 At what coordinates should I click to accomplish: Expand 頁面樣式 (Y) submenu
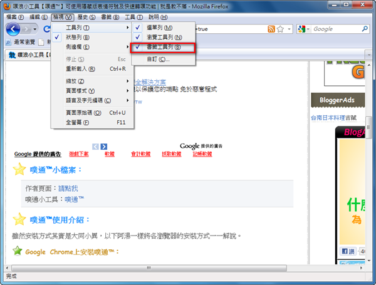coord(92,91)
